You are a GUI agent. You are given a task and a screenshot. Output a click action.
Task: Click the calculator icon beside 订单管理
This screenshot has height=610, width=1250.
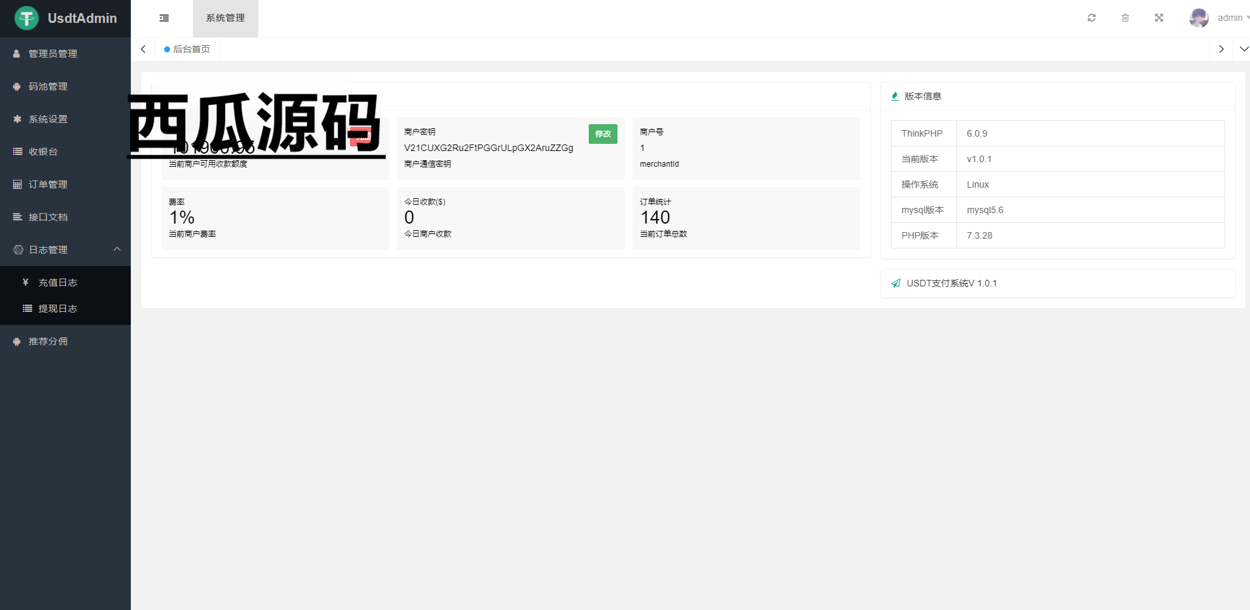17,184
